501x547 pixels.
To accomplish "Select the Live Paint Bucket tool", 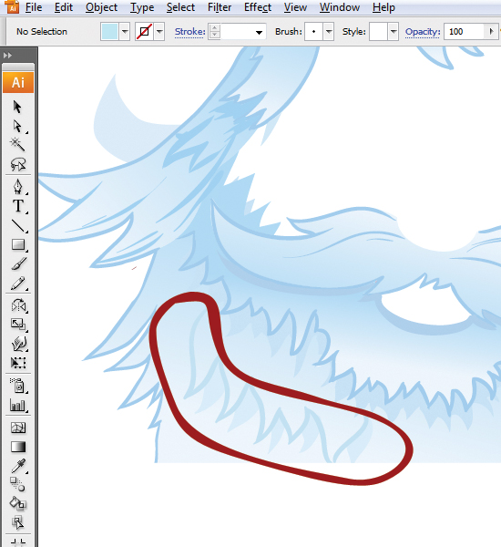I will [x=17, y=504].
